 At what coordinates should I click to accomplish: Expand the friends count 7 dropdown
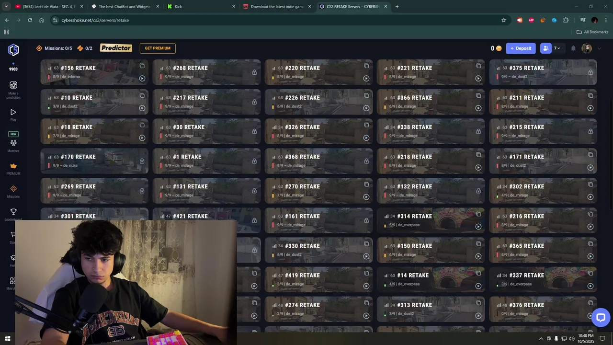[557, 48]
